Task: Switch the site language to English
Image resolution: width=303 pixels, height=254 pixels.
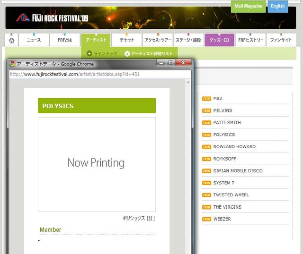Action: tap(277, 6)
